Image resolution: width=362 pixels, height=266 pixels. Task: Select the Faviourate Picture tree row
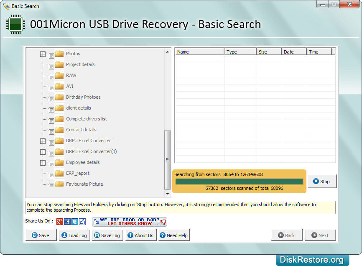84,184
